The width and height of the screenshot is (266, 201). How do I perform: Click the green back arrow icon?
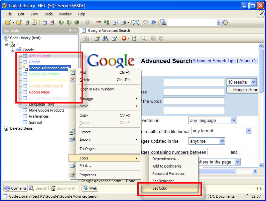tap(77, 22)
